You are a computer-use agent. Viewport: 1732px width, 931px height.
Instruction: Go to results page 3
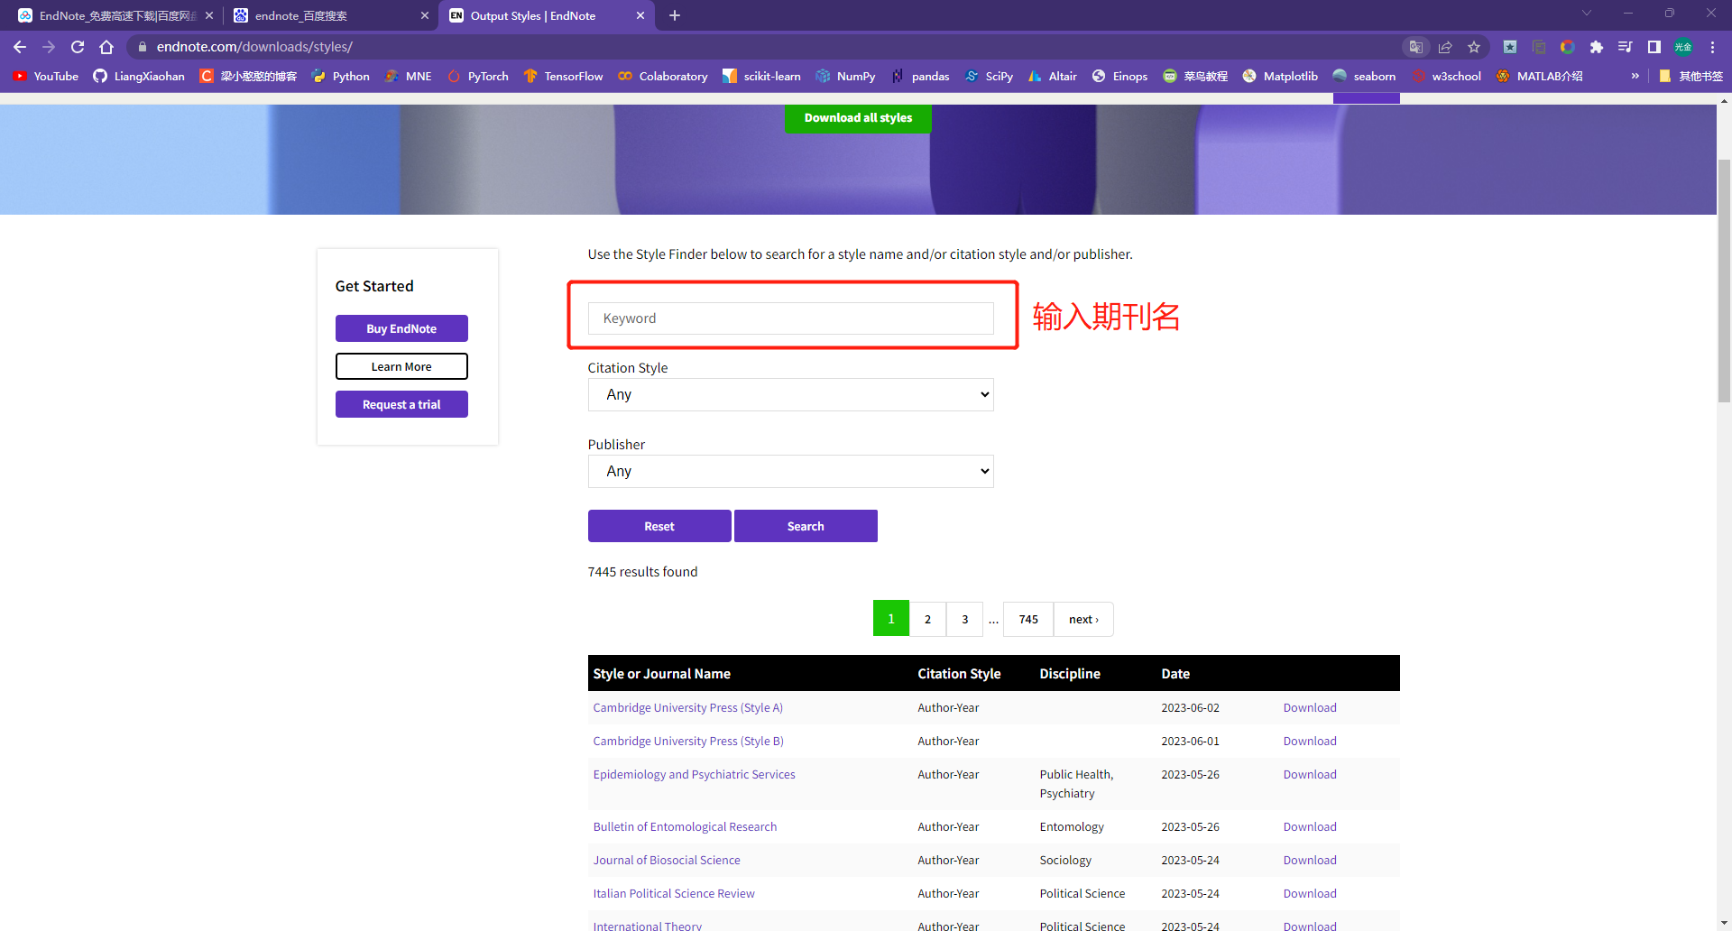[965, 619]
